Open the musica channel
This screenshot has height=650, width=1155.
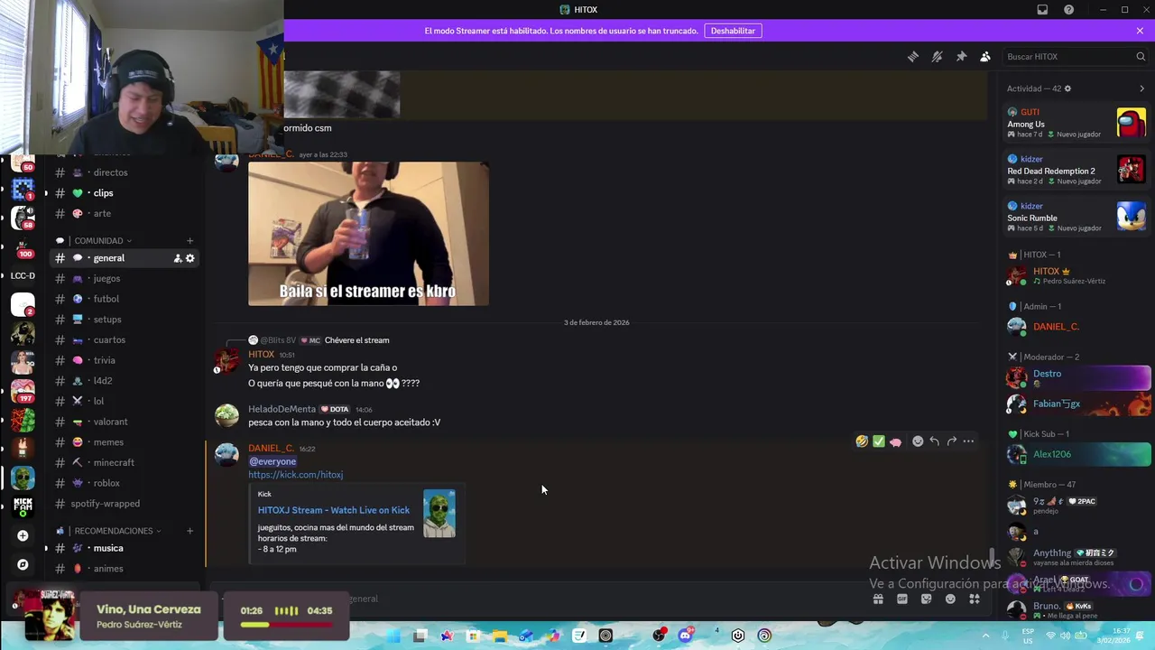pyautogui.click(x=125, y=548)
